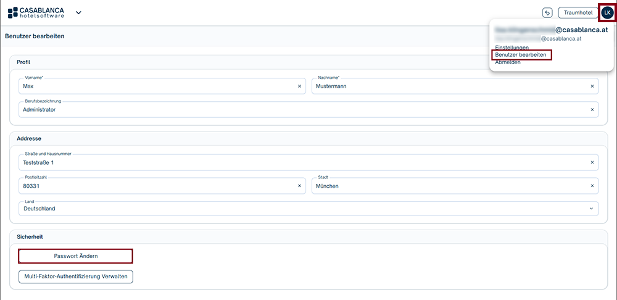Expand the dropdown chevron beside the logo
Viewport: 617px width, 300px height.
tap(78, 12)
